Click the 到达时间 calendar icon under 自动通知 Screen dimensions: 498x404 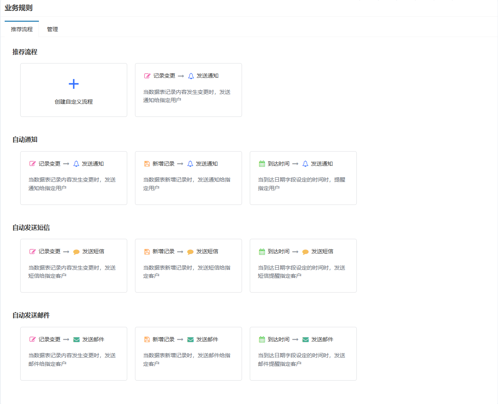click(262, 164)
